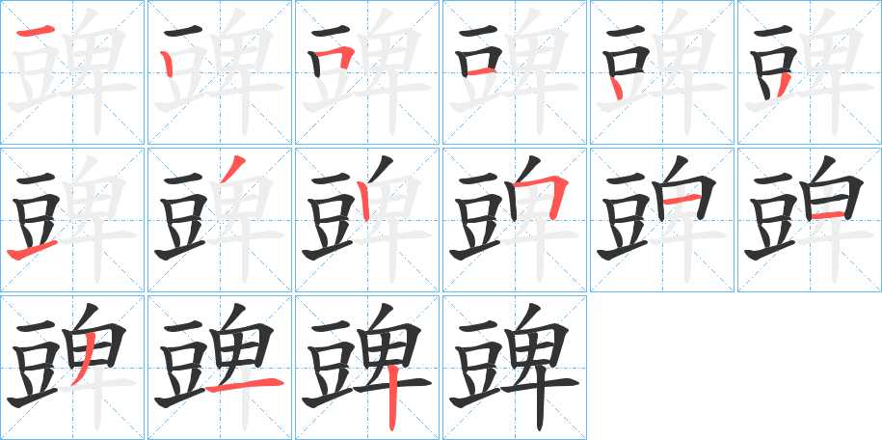Open the step with red stroke closing 白
This screenshot has width=882, height=440.
coord(810,220)
